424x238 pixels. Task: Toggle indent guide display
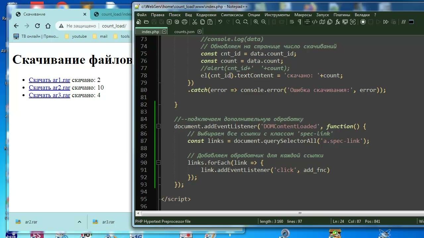click(307, 22)
